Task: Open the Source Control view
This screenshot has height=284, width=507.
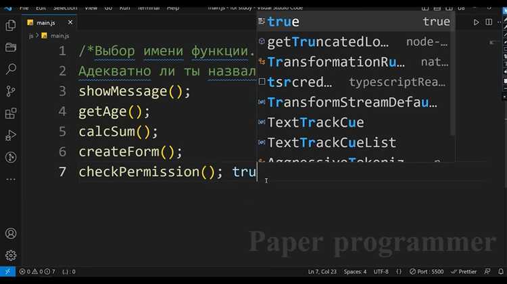Action: tap(11, 91)
